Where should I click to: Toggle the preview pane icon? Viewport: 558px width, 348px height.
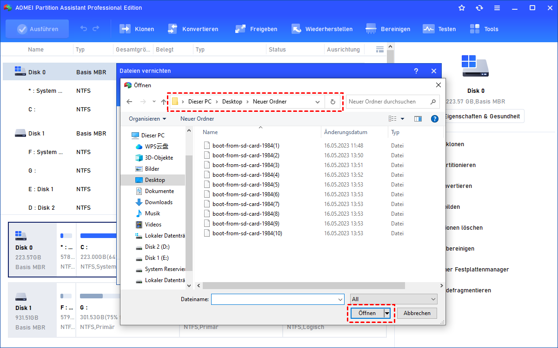(x=418, y=119)
